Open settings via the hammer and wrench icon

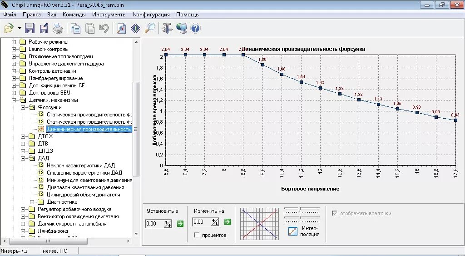[167, 29]
